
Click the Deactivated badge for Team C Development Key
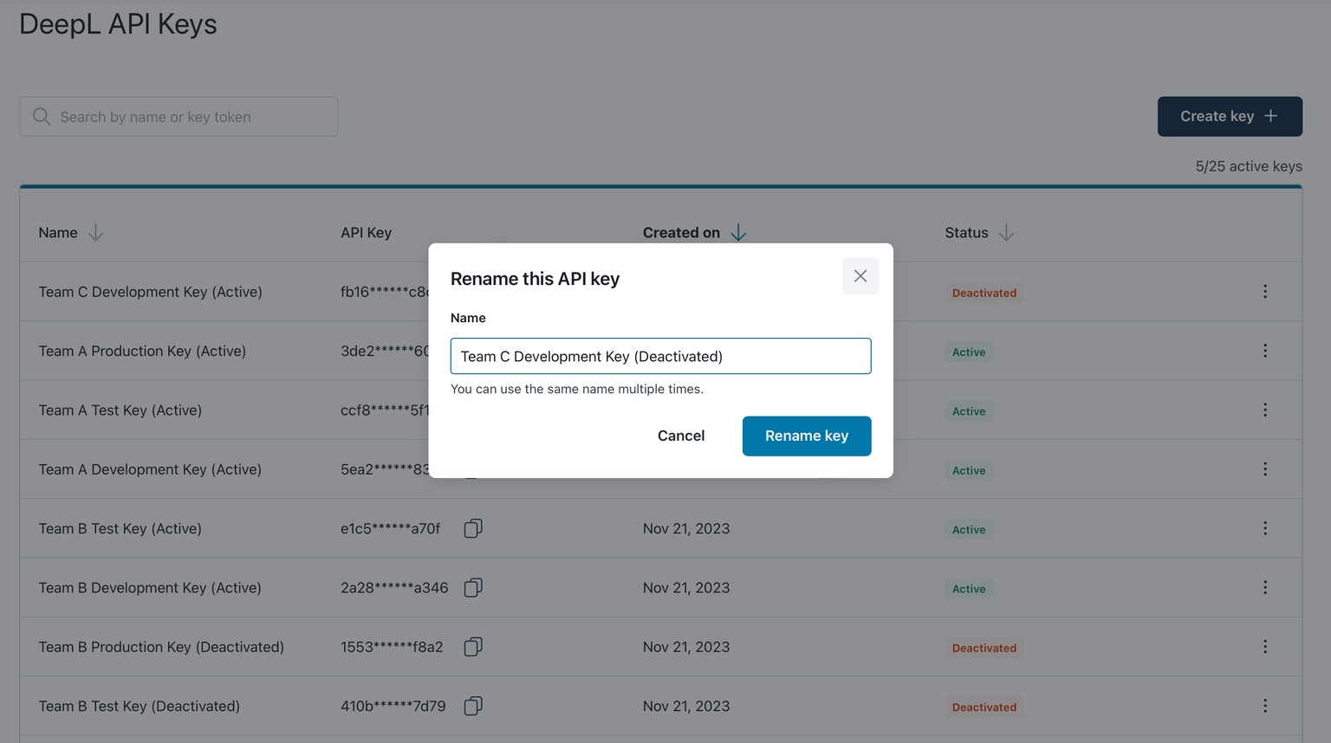coord(984,293)
